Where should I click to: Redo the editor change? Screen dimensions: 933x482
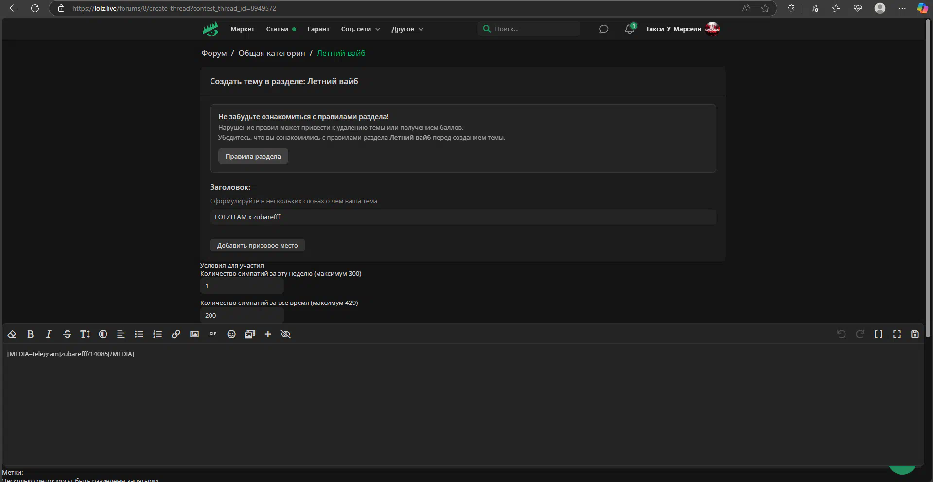pos(860,334)
